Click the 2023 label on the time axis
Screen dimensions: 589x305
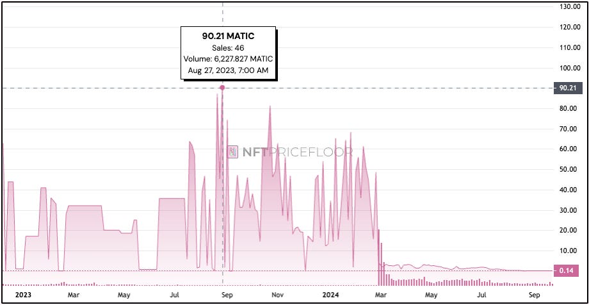[x=23, y=295]
